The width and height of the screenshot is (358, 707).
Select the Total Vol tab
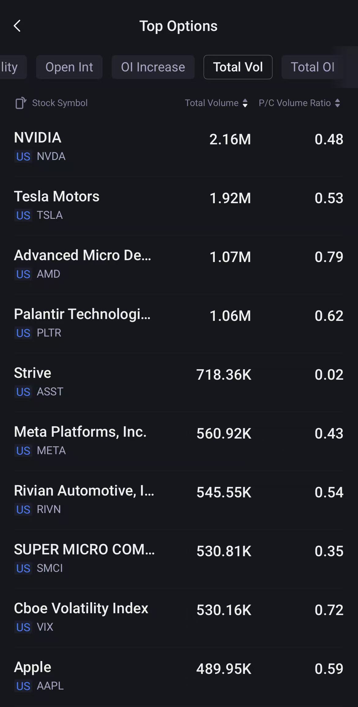click(238, 67)
